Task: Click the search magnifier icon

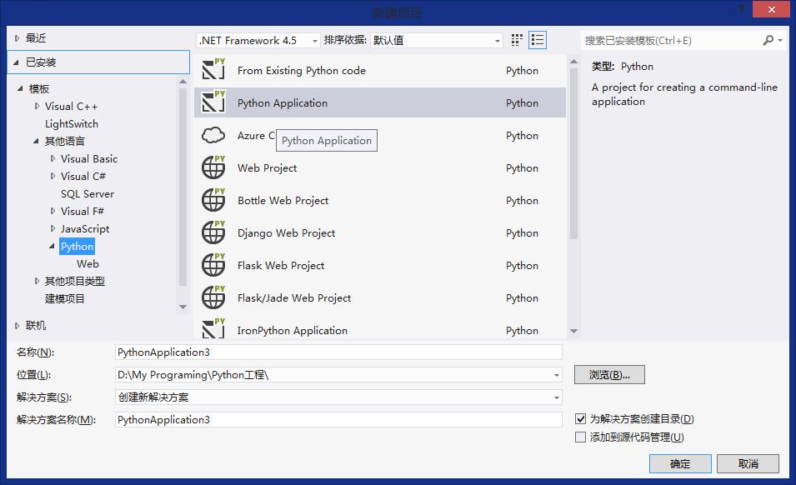Action: 768,40
